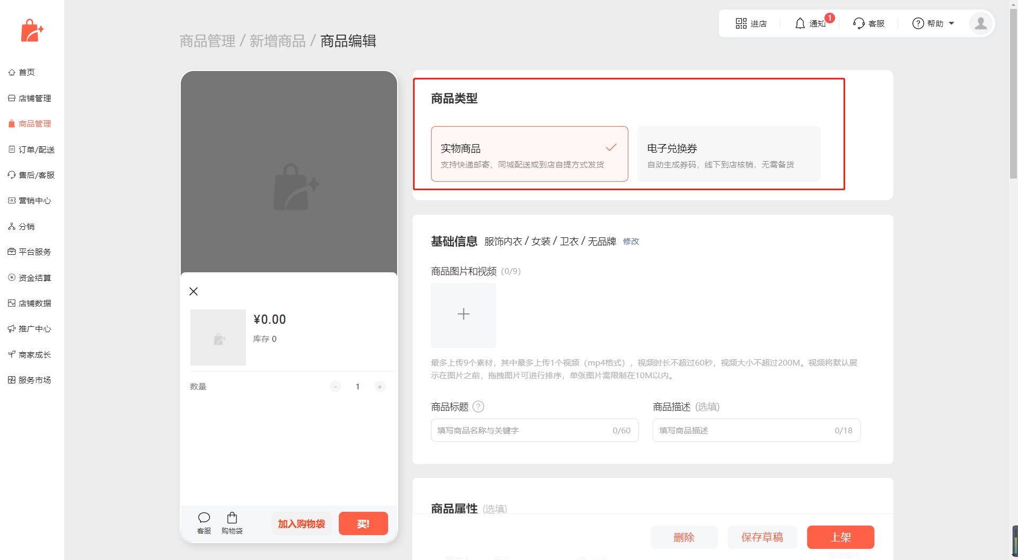1018x560 pixels.
Task: Click the 删除 button
Action: point(684,537)
